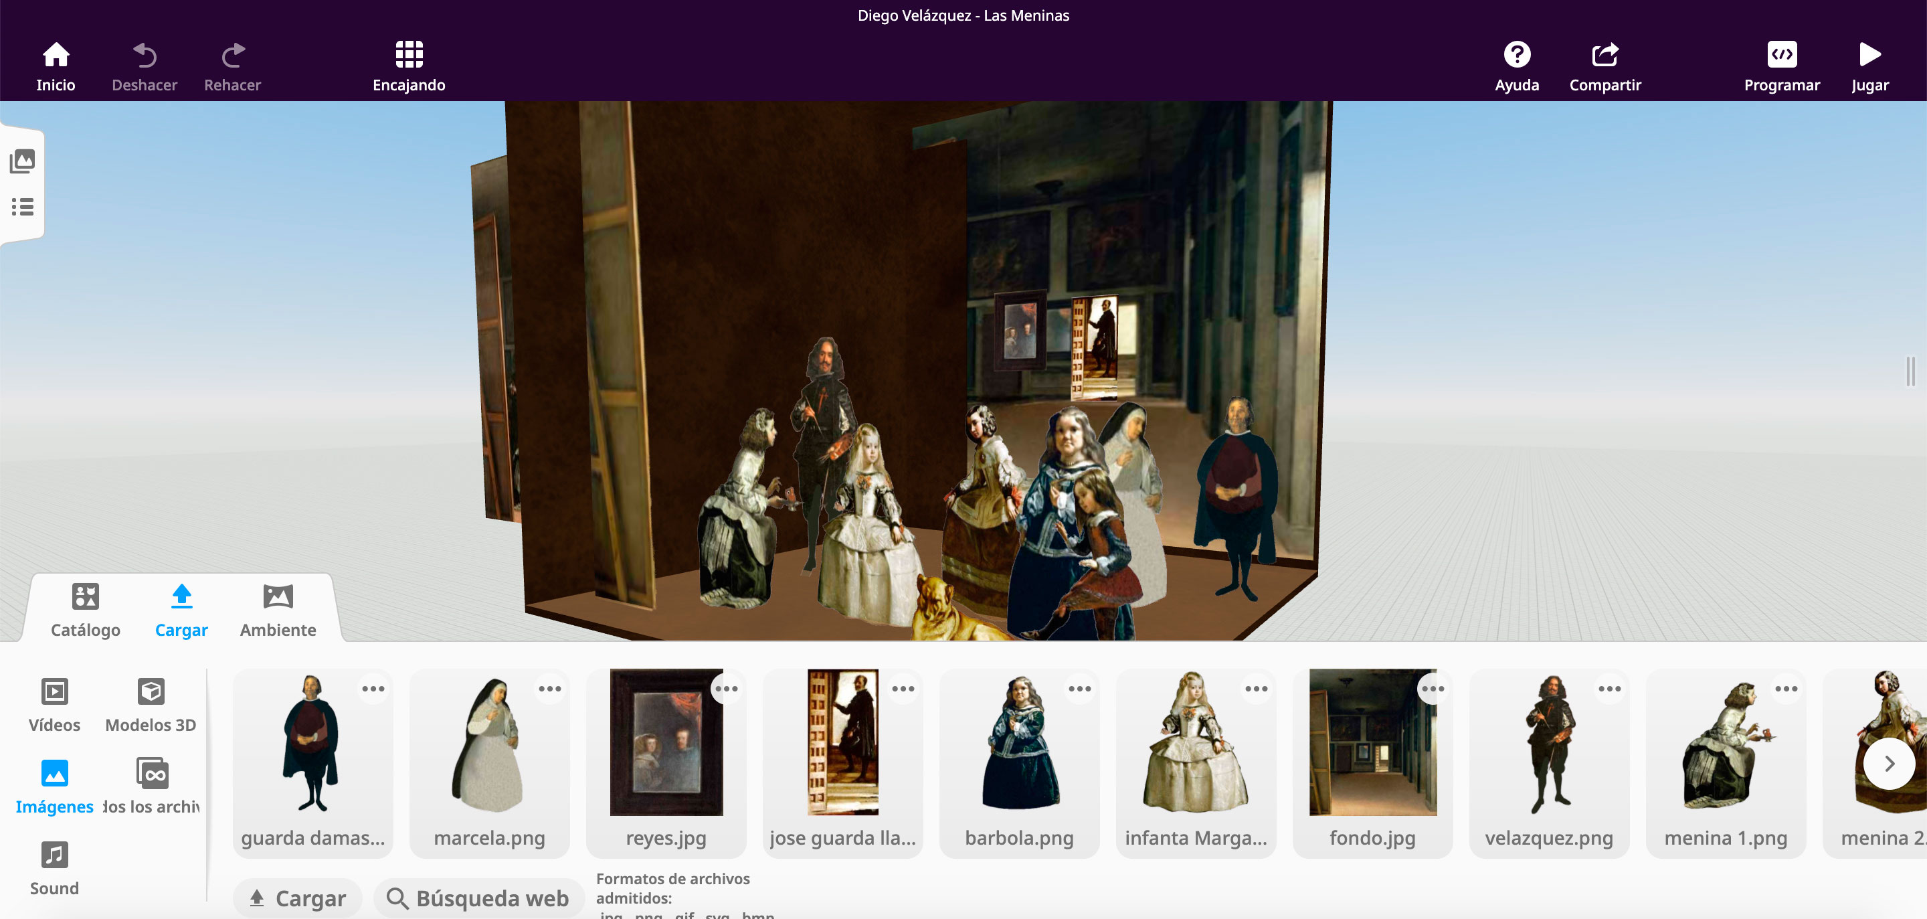Open options menu for velazquez.png

click(x=1609, y=689)
